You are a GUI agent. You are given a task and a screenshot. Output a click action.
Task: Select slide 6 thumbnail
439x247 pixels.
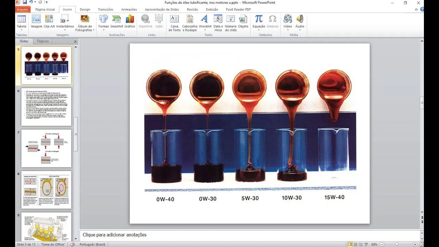coord(46,107)
